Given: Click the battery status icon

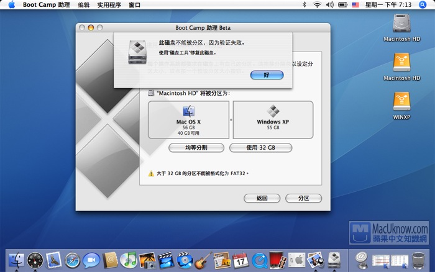Looking at the screenshot, I should click(x=342, y=4).
